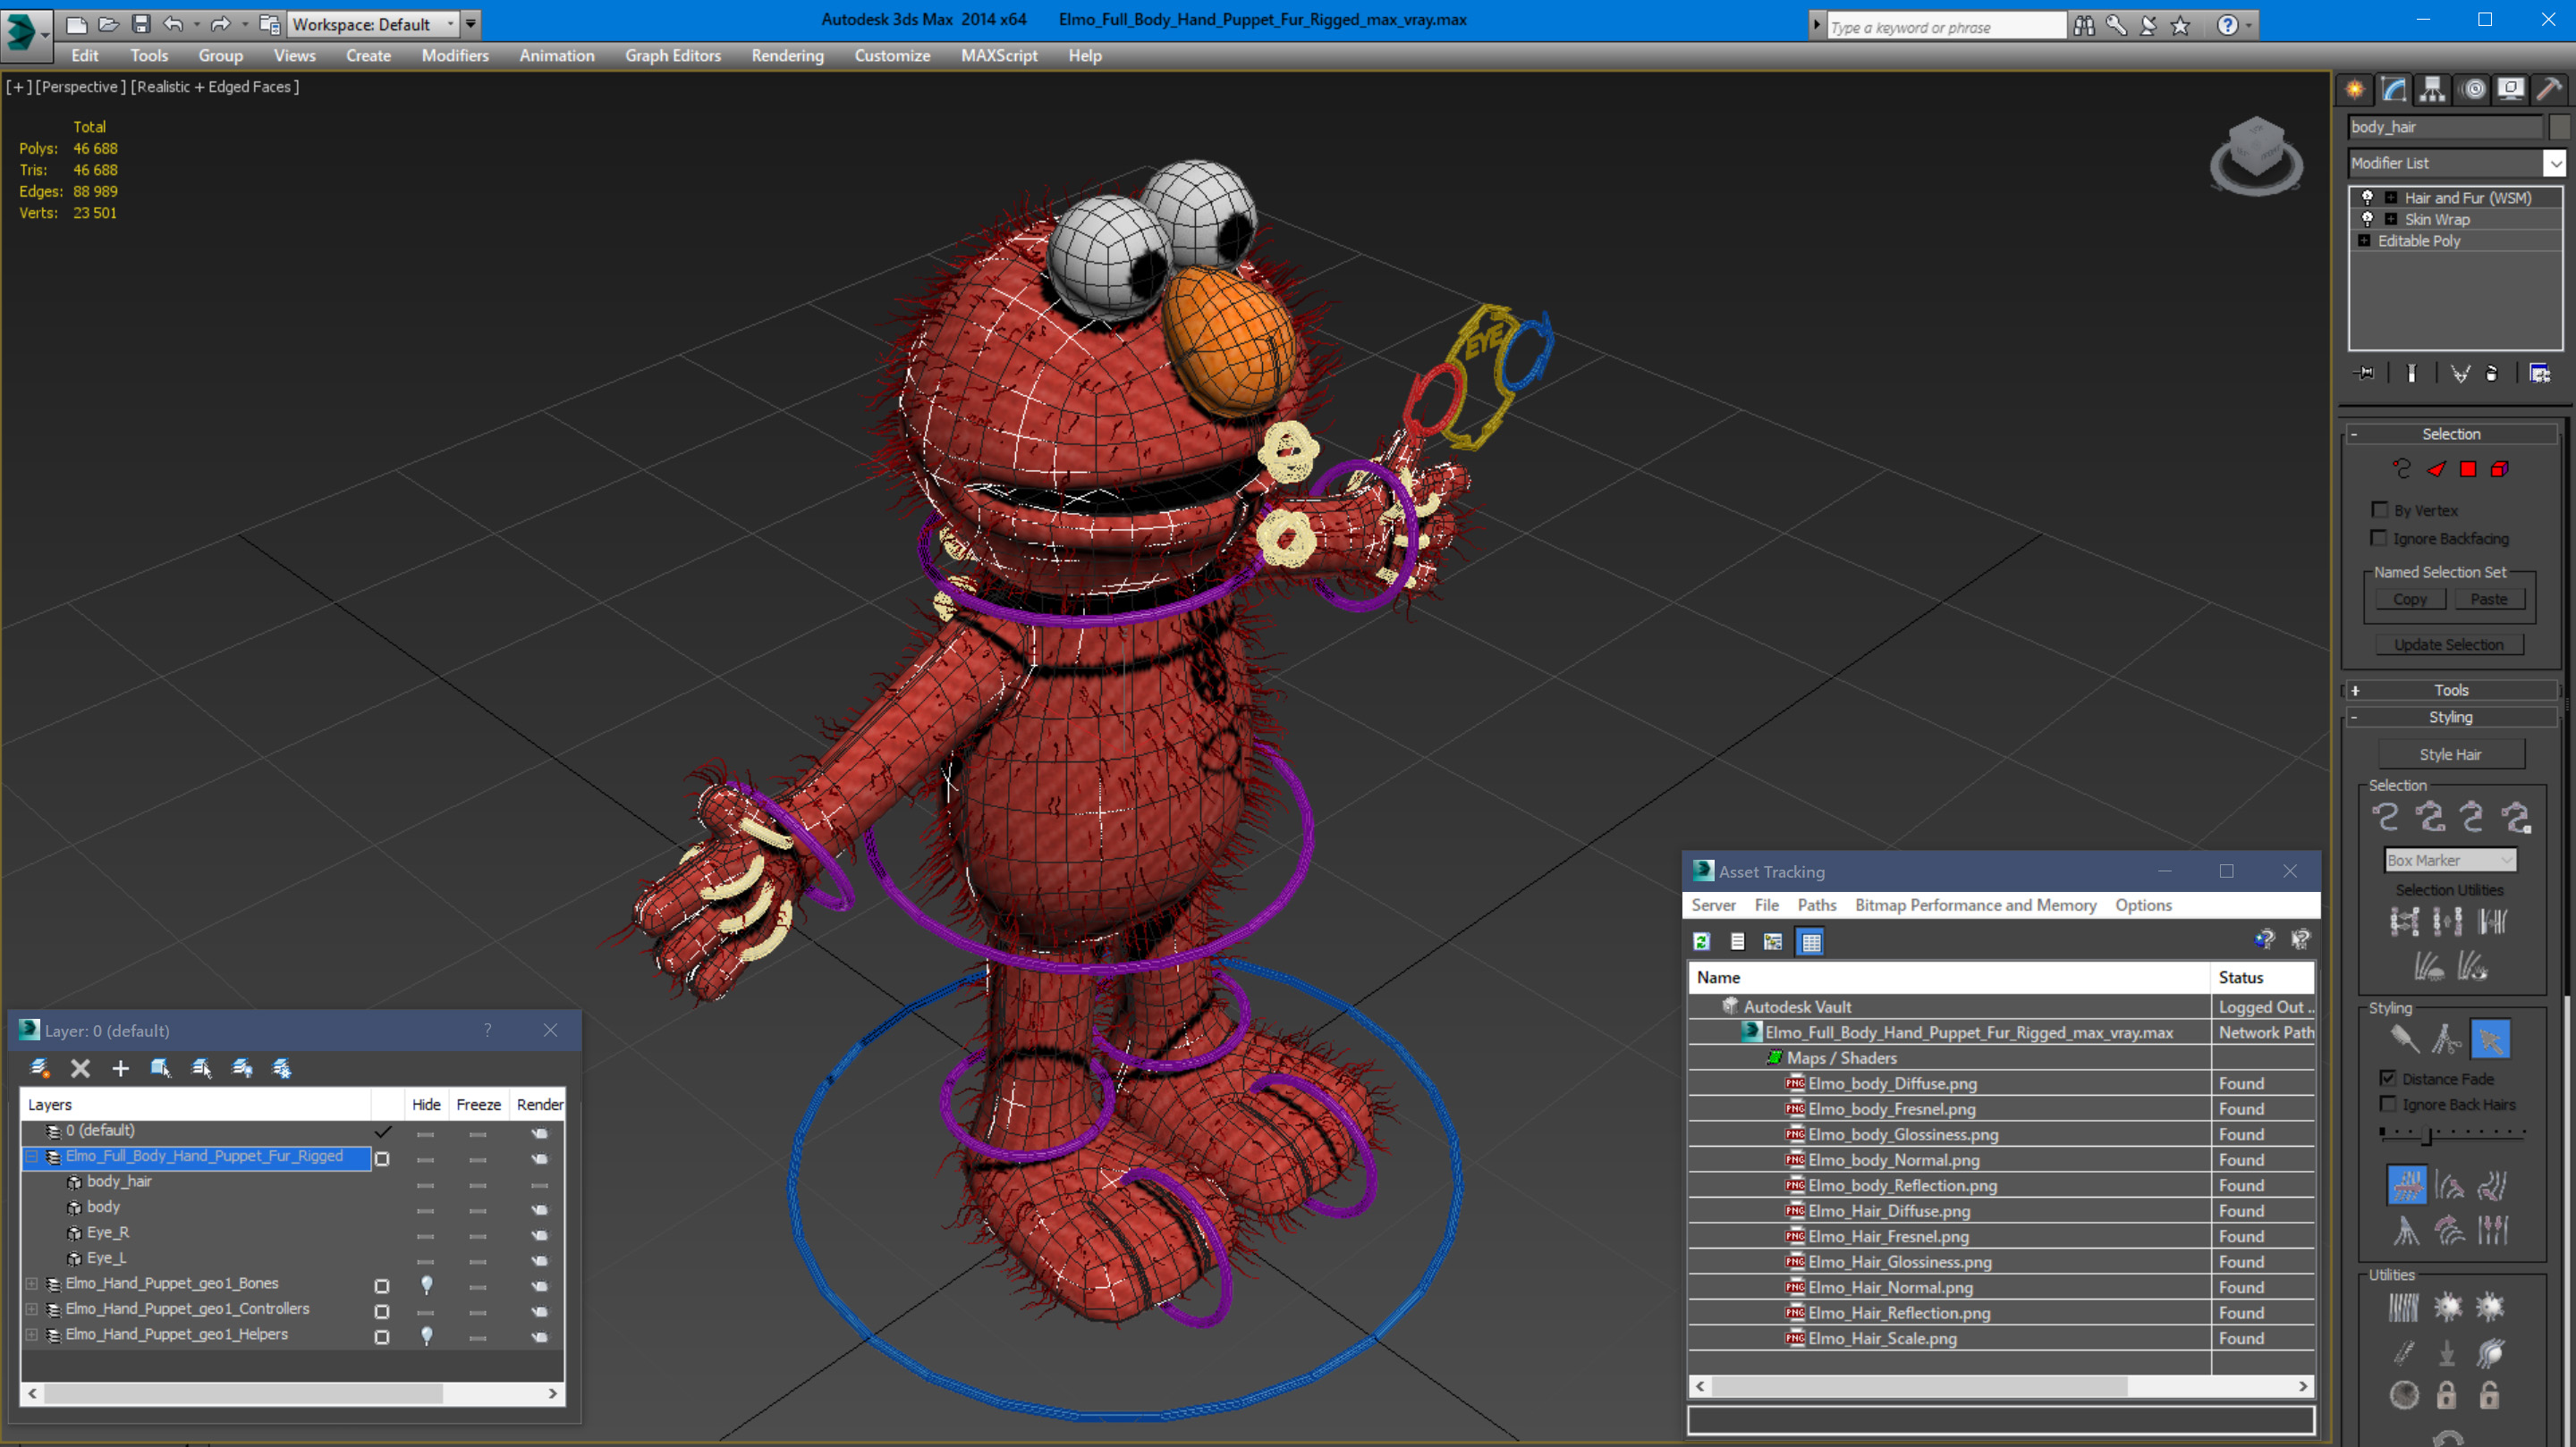Viewport: 2576px width, 1447px height.
Task: Click the Perspective viewport label
Action: pyautogui.click(x=80, y=87)
